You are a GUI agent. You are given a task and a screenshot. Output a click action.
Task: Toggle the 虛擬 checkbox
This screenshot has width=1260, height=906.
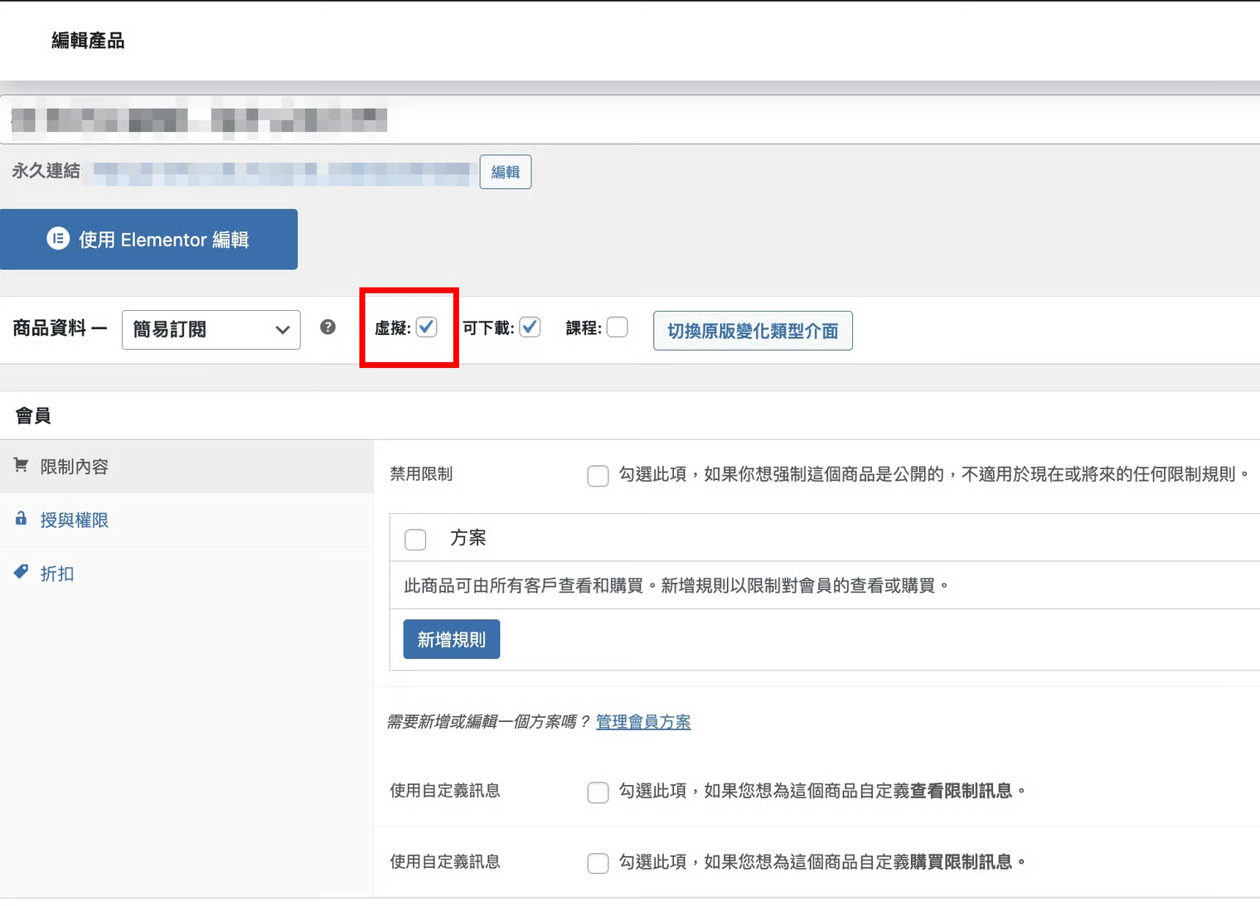(427, 327)
